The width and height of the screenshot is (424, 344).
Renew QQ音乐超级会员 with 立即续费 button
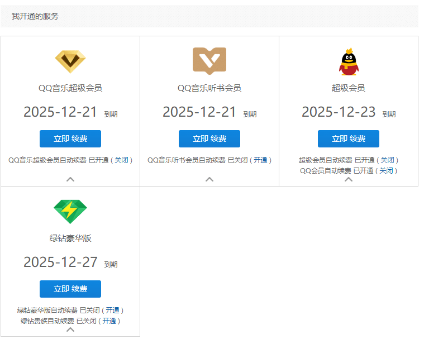pos(70,138)
